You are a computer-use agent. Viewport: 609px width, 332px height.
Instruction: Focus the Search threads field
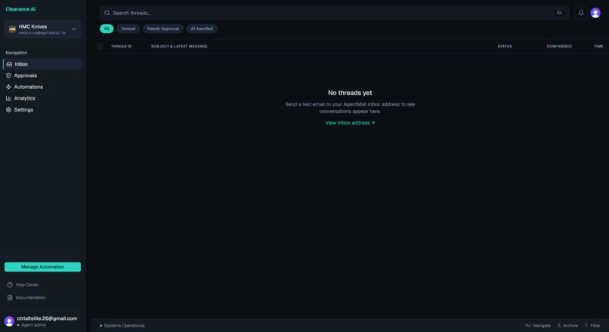(x=334, y=13)
